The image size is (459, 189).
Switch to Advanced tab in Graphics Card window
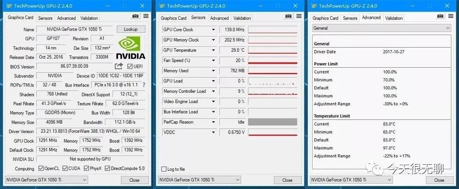67,18
